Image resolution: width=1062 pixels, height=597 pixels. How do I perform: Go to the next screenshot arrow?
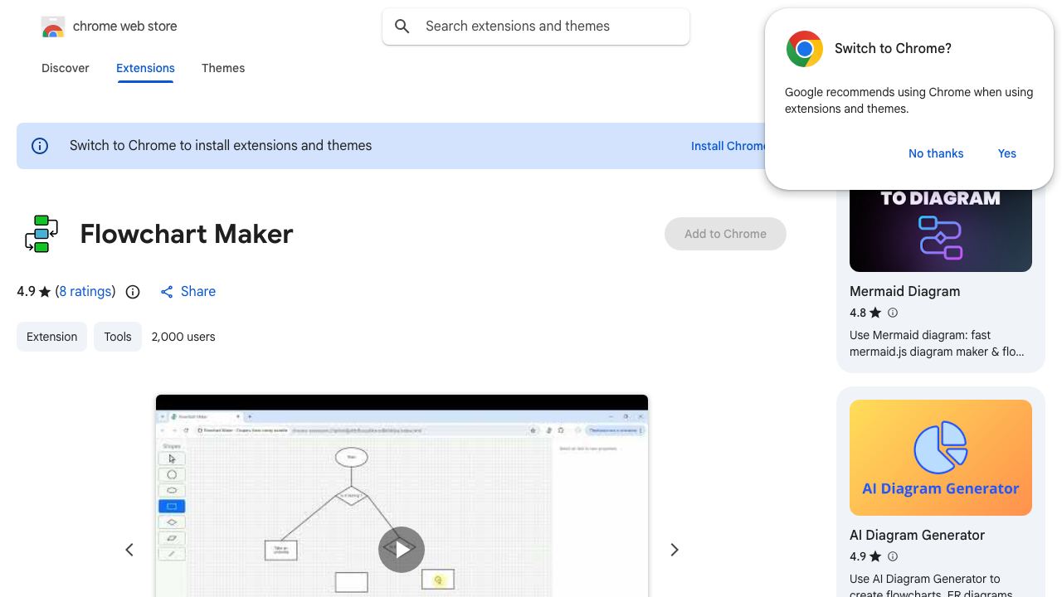675,550
